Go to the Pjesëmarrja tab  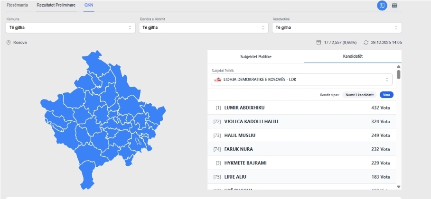pyautogui.click(x=17, y=5)
